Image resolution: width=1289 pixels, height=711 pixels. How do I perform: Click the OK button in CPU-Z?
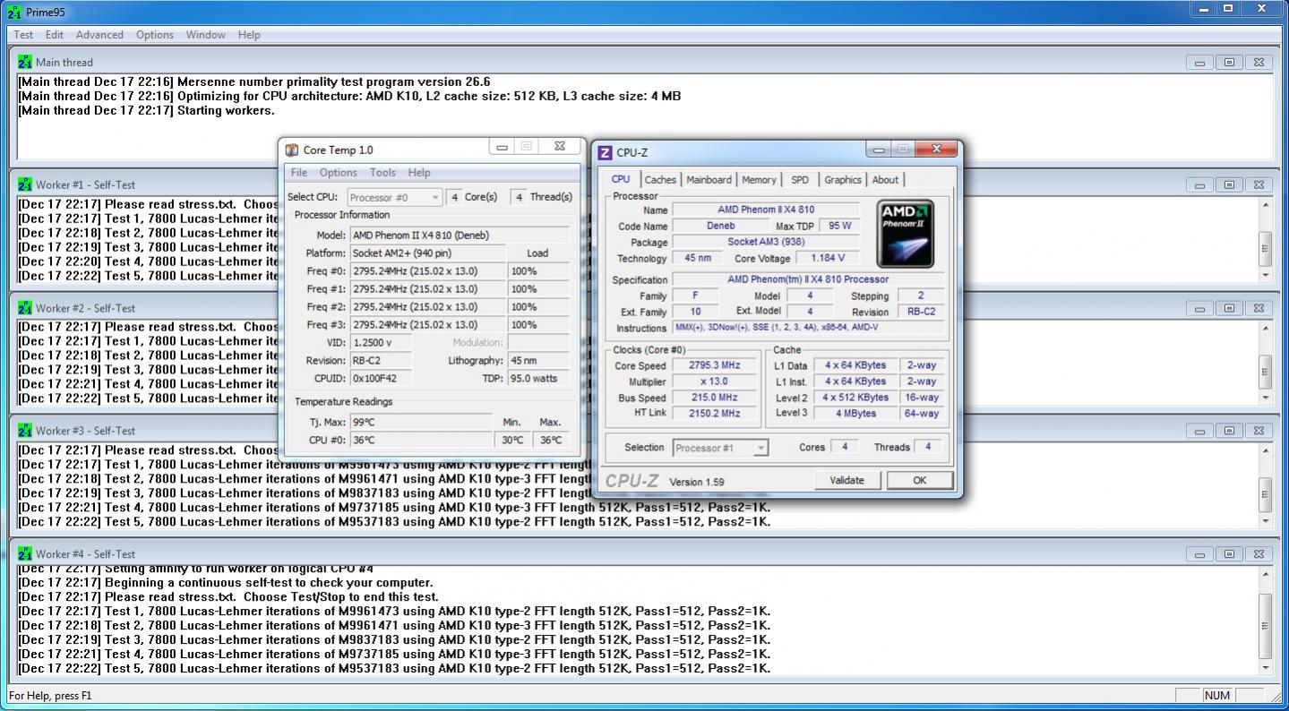pyautogui.click(x=919, y=480)
